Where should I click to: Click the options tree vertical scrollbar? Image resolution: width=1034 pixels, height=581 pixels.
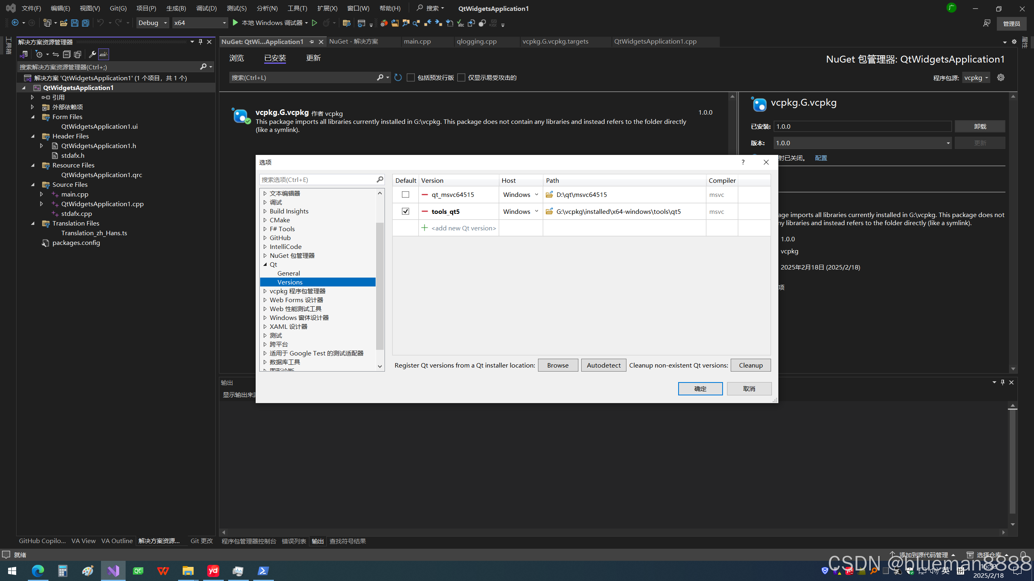click(380, 286)
